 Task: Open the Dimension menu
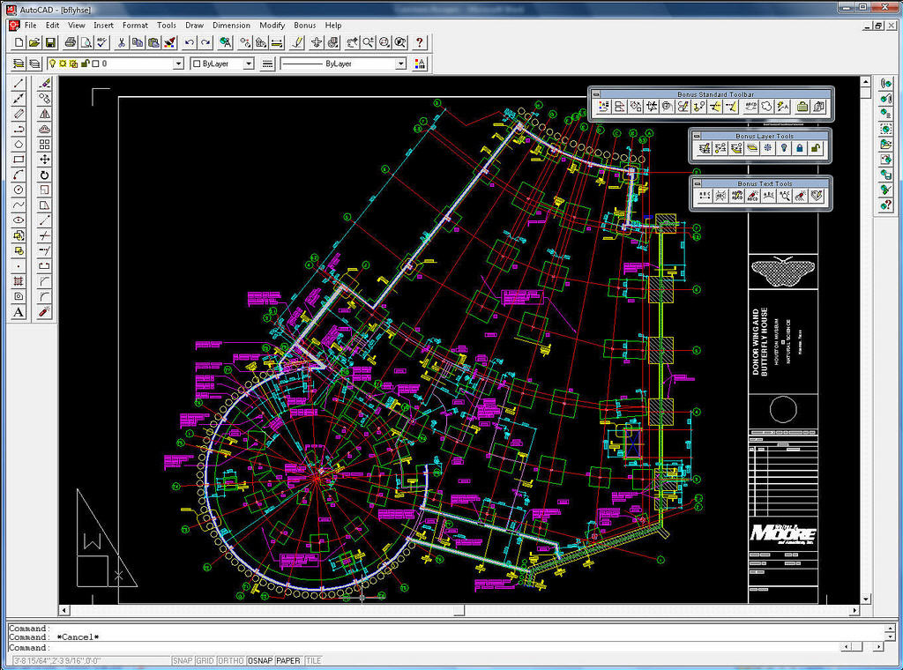tap(231, 26)
